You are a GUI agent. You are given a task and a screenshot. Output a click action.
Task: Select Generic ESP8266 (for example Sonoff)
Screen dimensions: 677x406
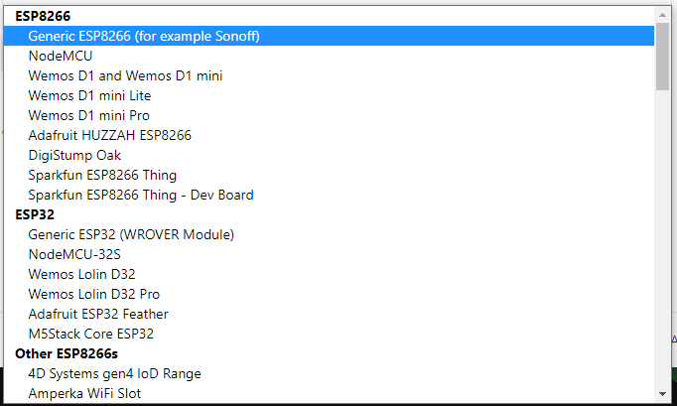coord(329,36)
